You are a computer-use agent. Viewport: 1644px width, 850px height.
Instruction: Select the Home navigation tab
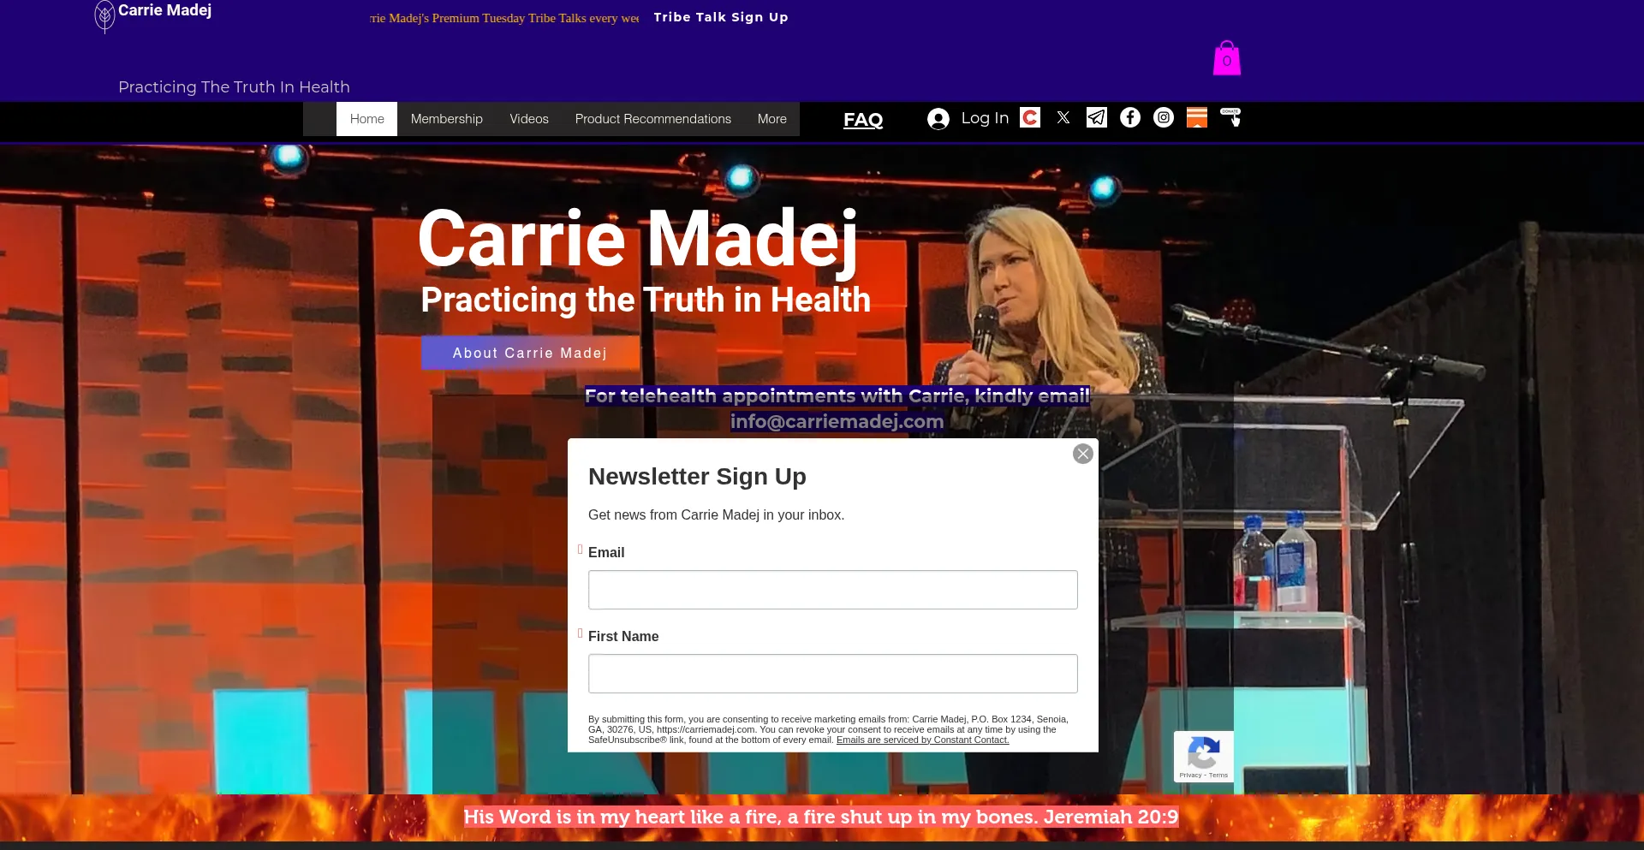click(x=366, y=119)
